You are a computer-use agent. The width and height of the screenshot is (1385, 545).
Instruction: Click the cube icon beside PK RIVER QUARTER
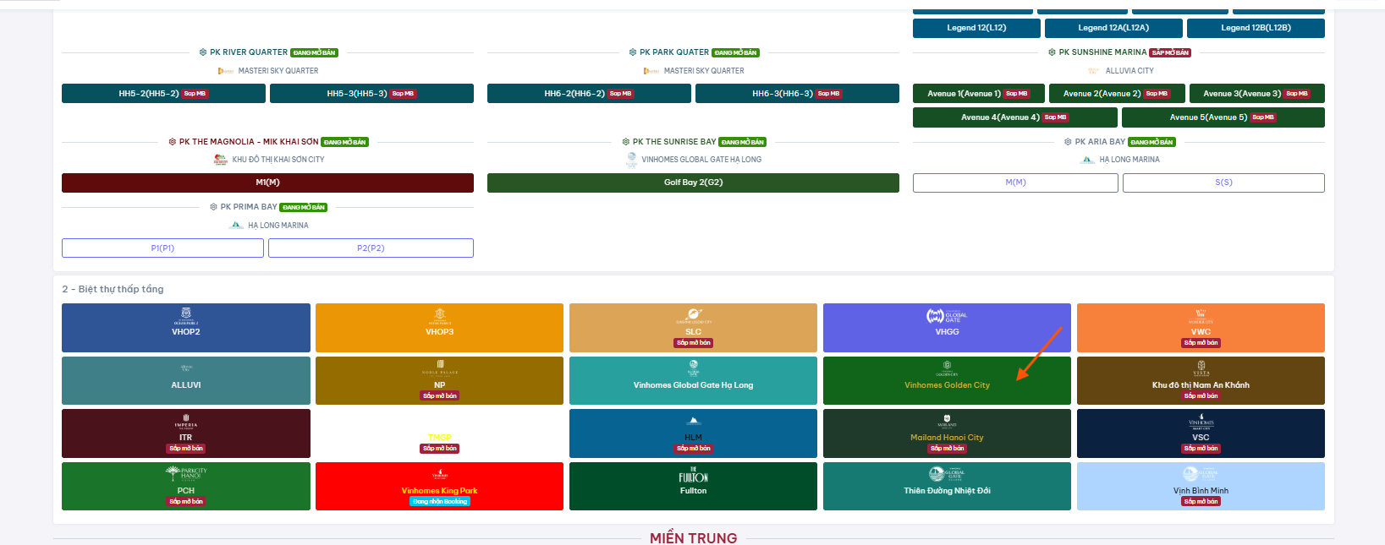pyautogui.click(x=203, y=52)
